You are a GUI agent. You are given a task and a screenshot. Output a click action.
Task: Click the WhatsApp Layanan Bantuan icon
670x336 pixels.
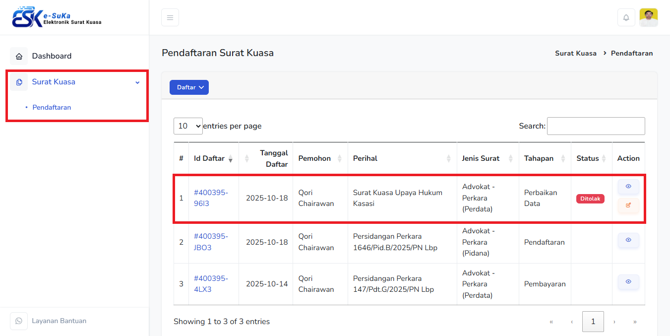pyautogui.click(x=19, y=321)
